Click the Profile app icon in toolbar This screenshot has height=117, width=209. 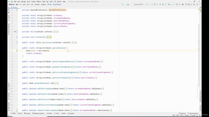coord(160,4)
